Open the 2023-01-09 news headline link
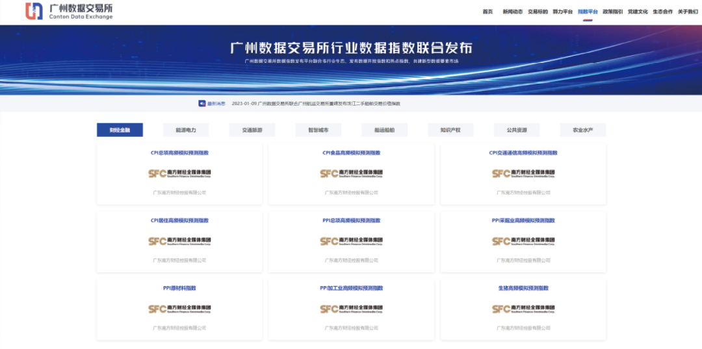Image resolution: width=702 pixels, height=349 pixels. click(316, 104)
